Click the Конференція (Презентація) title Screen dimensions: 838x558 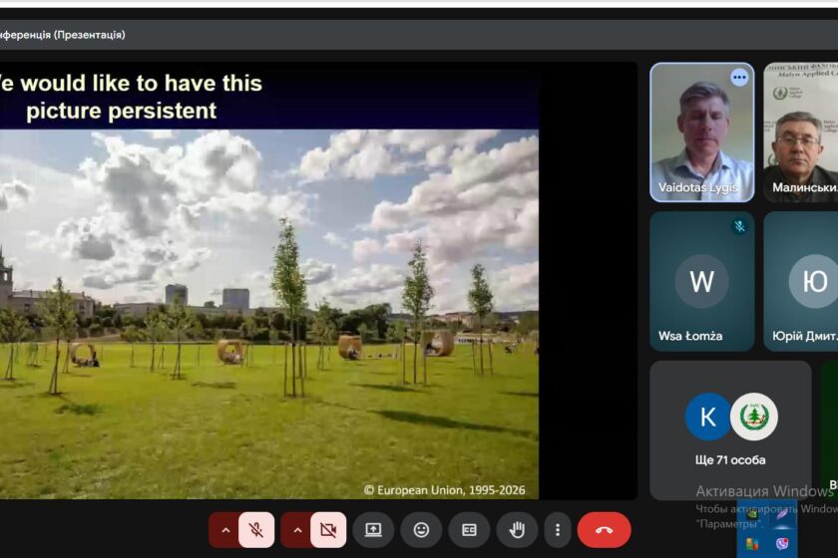coord(62,35)
